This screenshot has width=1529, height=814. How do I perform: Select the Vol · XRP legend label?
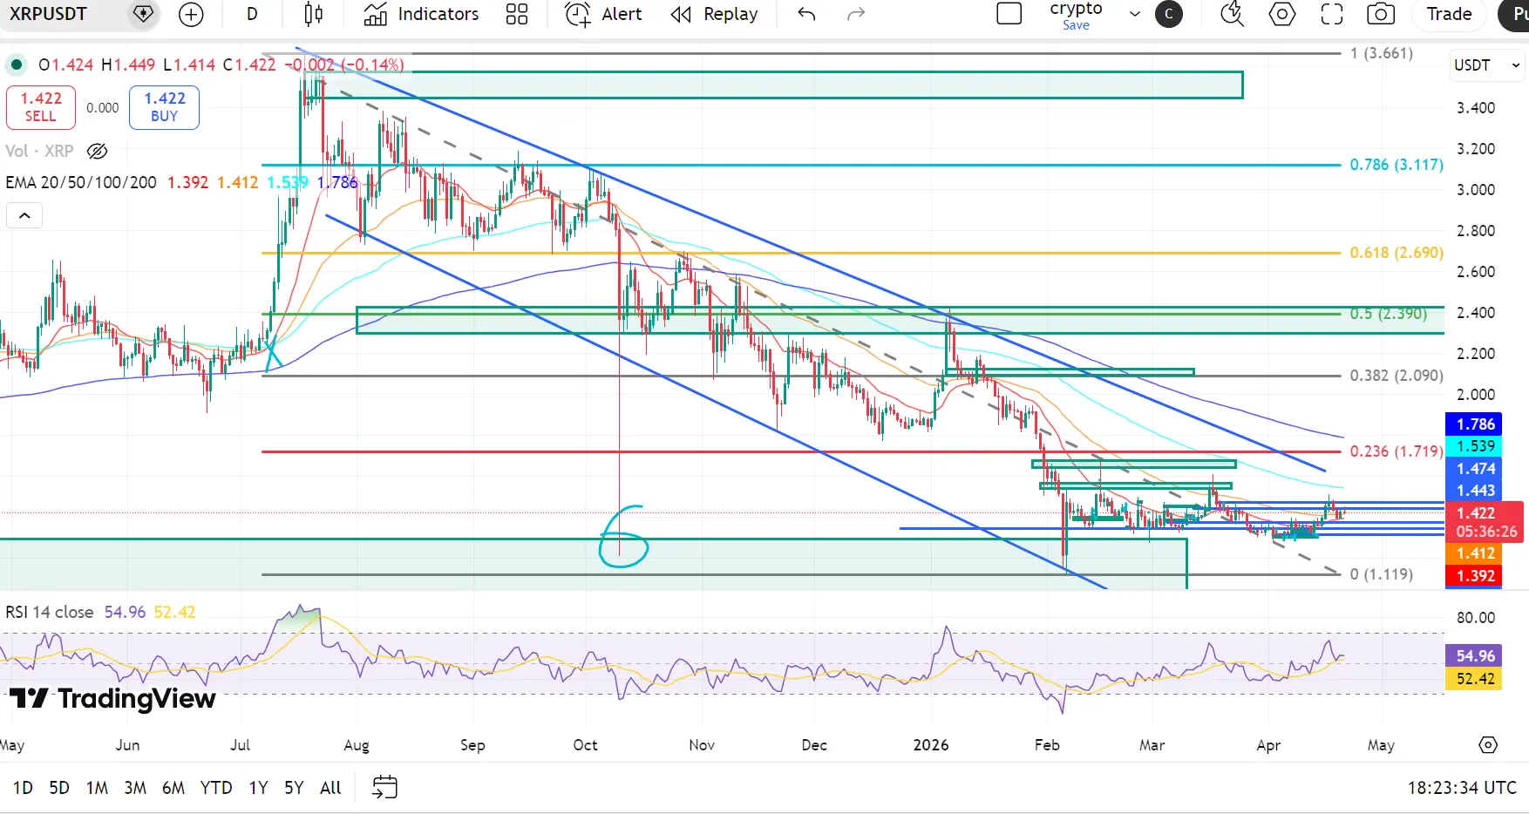click(x=39, y=151)
